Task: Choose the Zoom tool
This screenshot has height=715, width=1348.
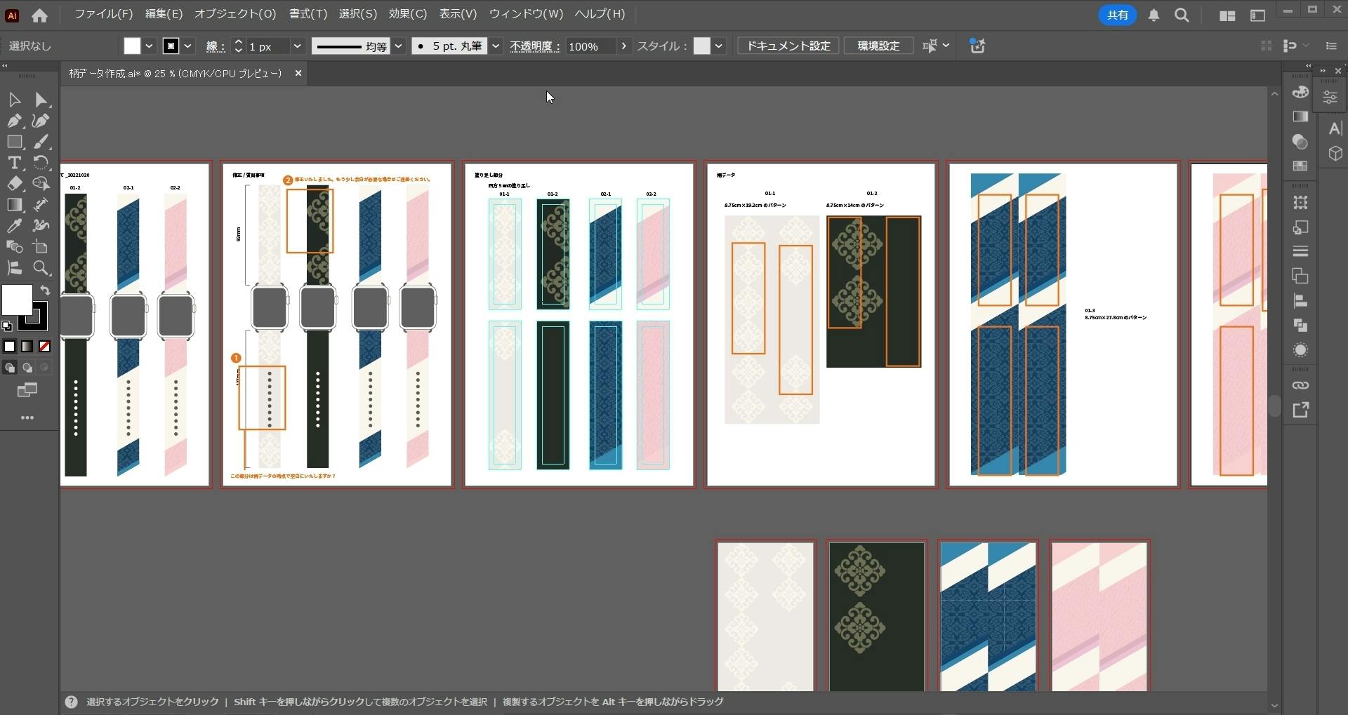Action: tap(41, 268)
